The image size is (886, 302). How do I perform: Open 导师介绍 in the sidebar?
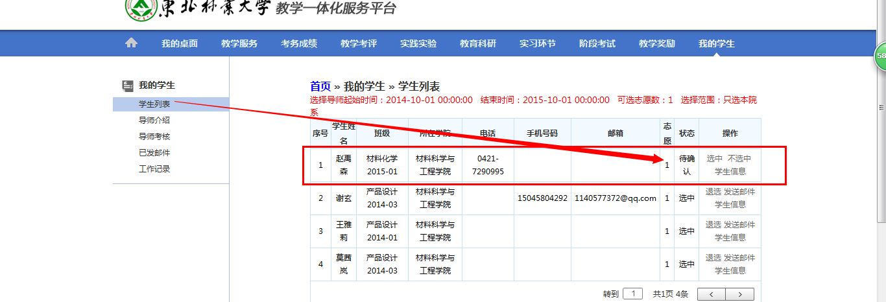[154, 121]
